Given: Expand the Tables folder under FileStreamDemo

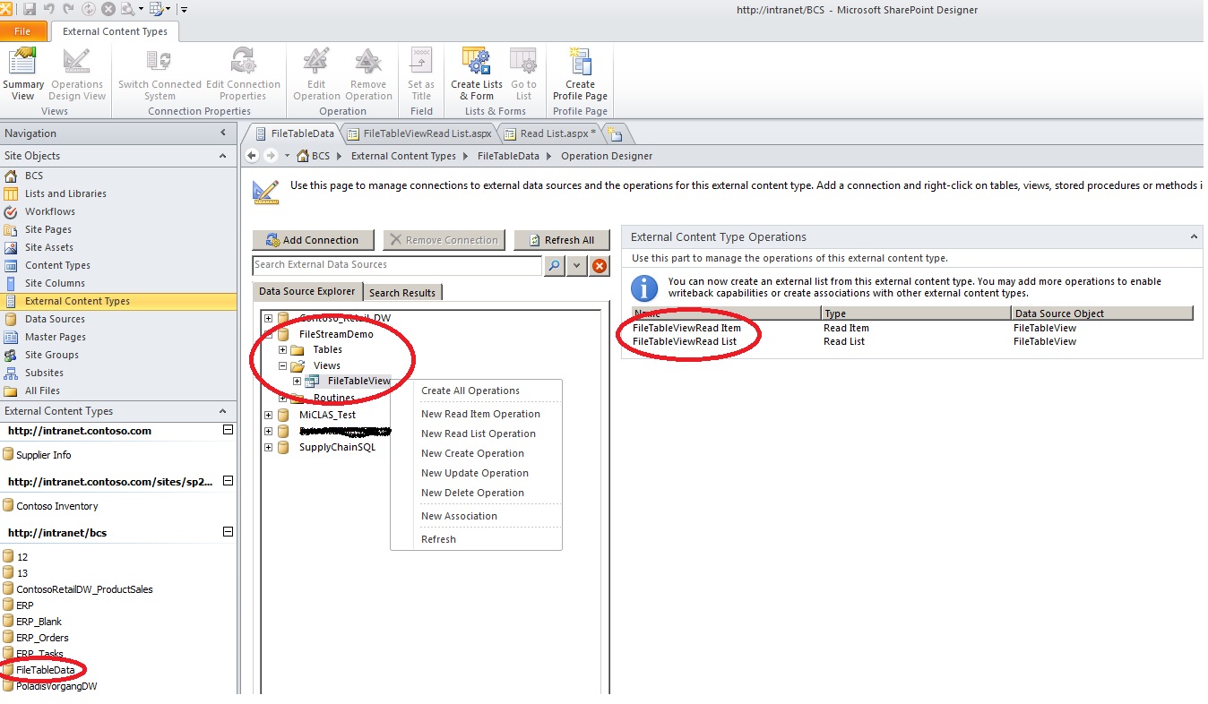Looking at the screenshot, I should click(x=282, y=350).
